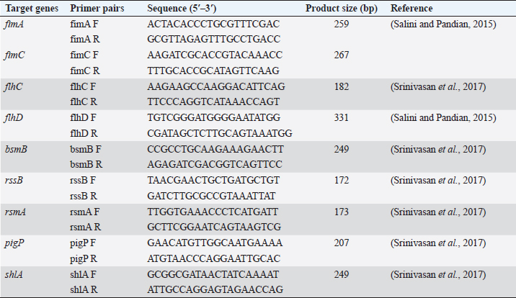Click the pigP gene name

pyautogui.click(x=16, y=241)
